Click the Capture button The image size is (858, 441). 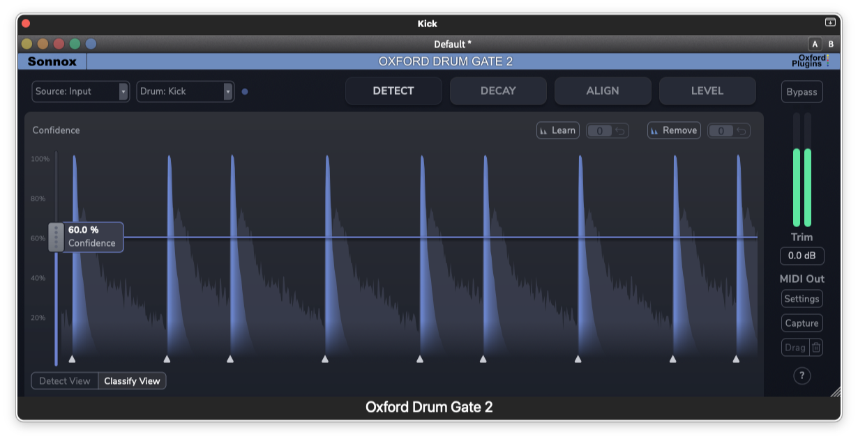click(801, 323)
